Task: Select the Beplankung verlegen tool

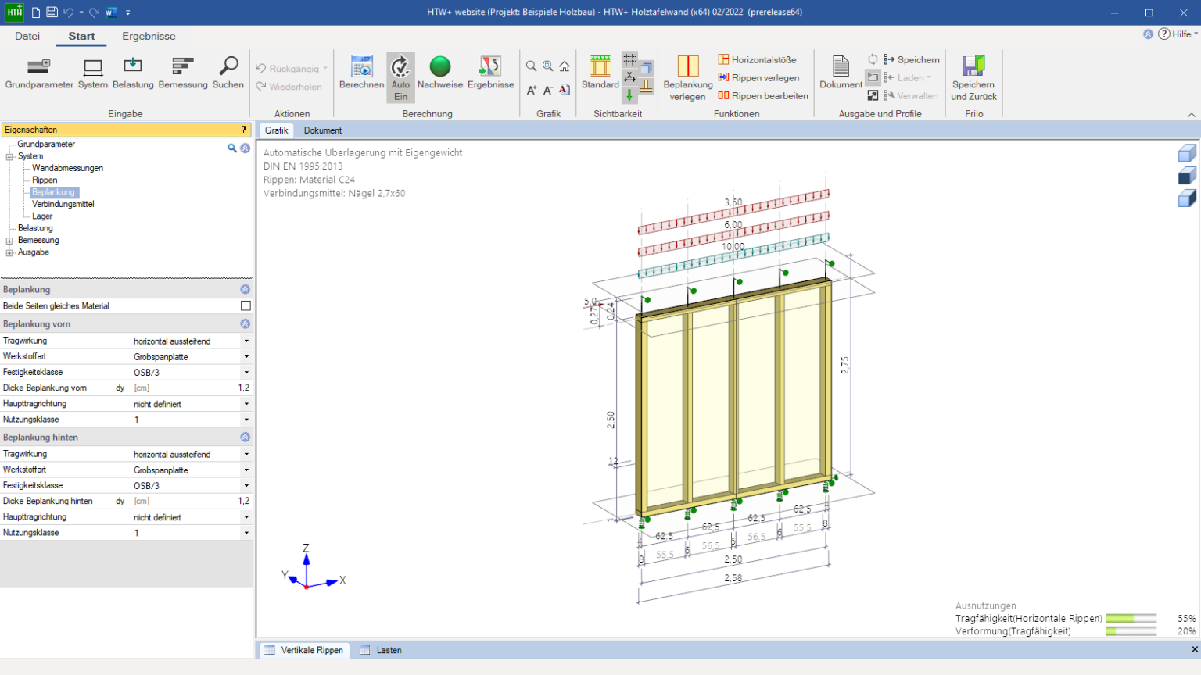Action: pyautogui.click(x=688, y=78)
